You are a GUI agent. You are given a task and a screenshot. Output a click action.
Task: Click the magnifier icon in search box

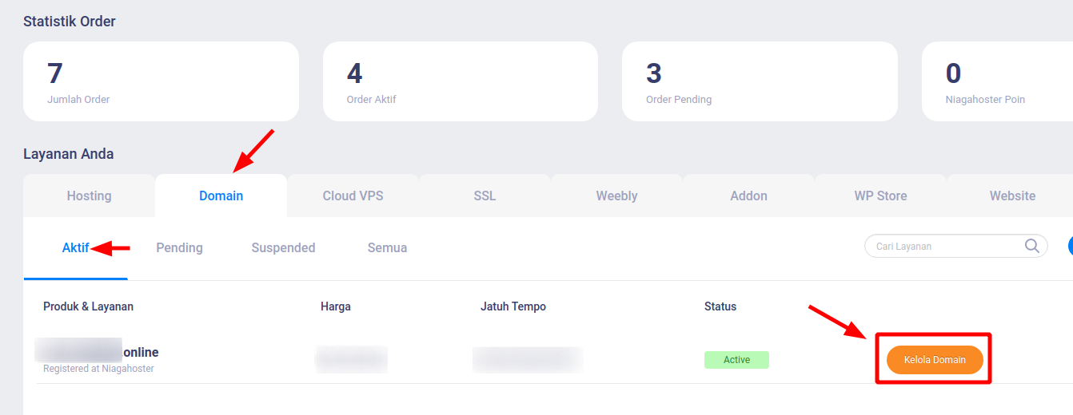pos(1032,246)
